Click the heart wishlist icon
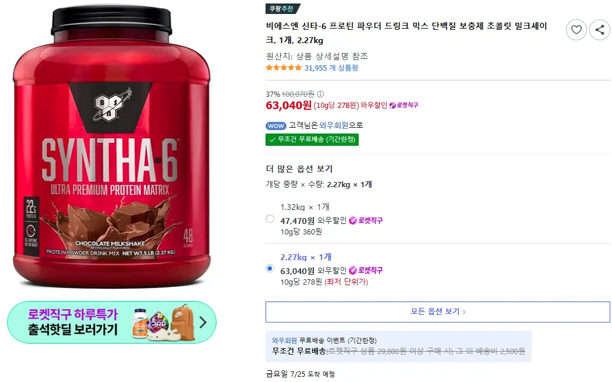612x382 pixels. 576,30
